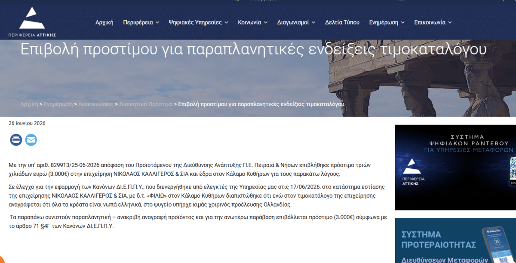Click the date '26 Ιουνίου 2026'
This screenshot has width=516, height=263.
(x=27, y=123)
